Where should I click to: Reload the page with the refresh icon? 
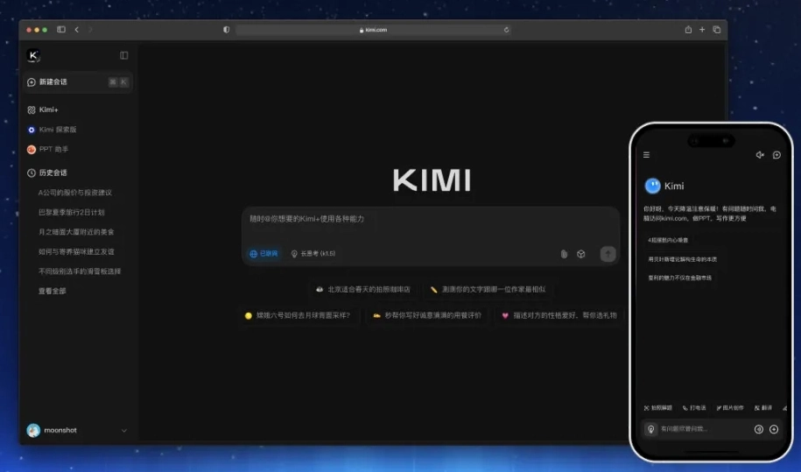506,30
